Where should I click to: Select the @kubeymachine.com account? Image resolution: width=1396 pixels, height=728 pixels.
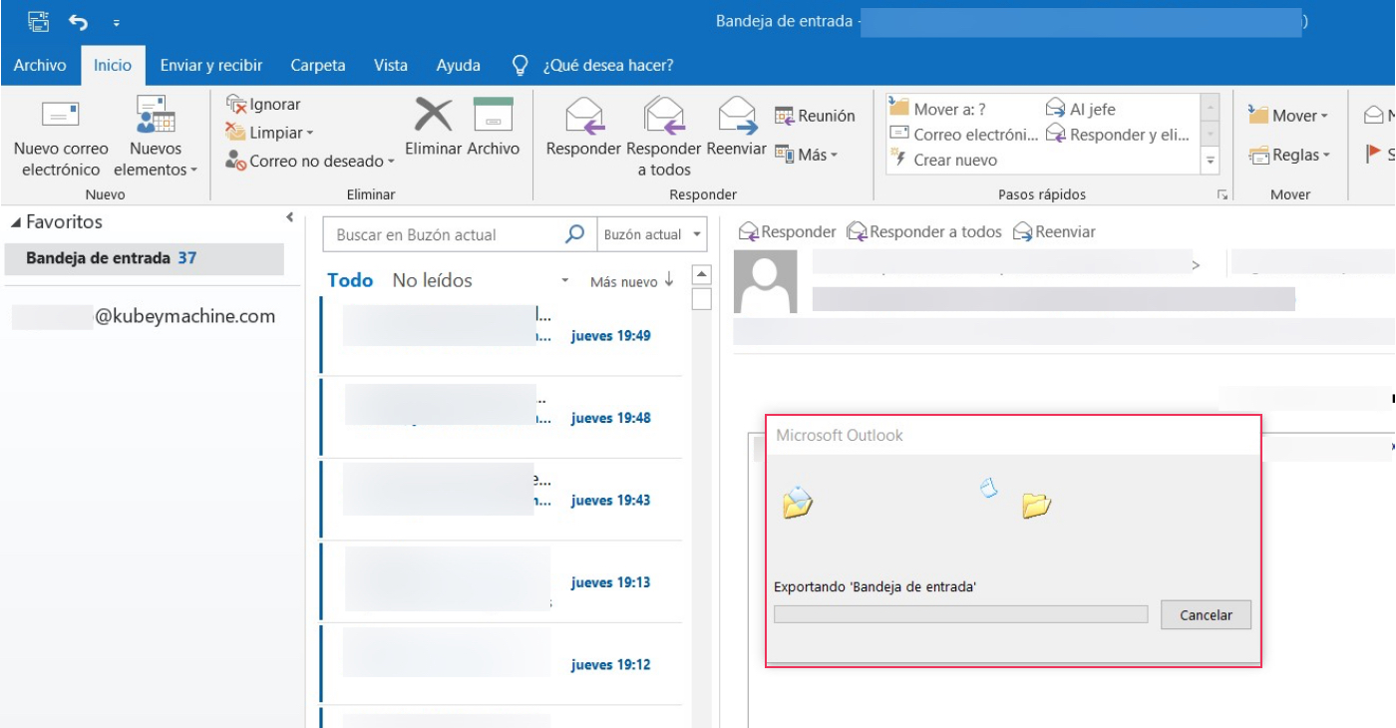tap(144, 317)
